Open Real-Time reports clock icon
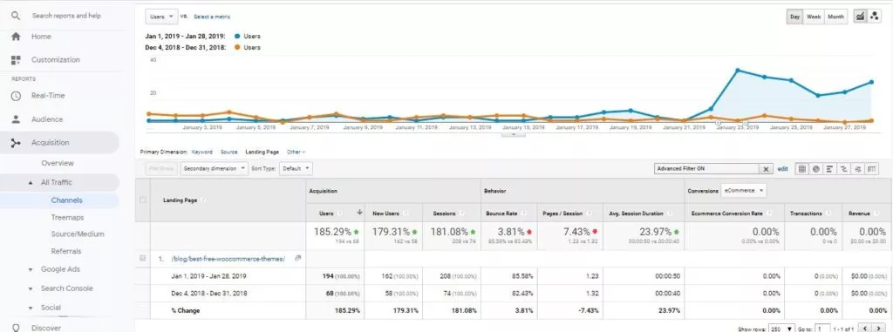 click(16, 96)
